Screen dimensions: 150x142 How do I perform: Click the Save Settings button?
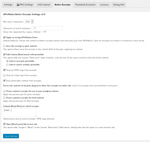[11, 136]
